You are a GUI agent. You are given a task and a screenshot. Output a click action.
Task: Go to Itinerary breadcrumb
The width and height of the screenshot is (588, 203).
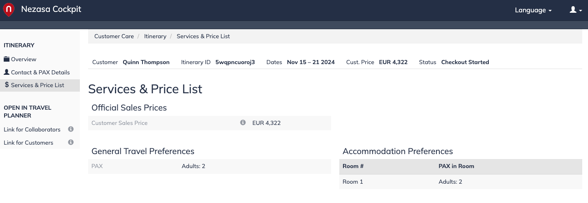click(x=155, y=36)
